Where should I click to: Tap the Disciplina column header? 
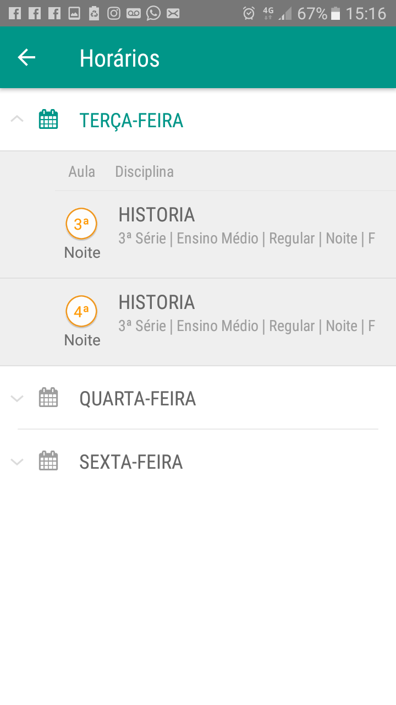(144, 171)
